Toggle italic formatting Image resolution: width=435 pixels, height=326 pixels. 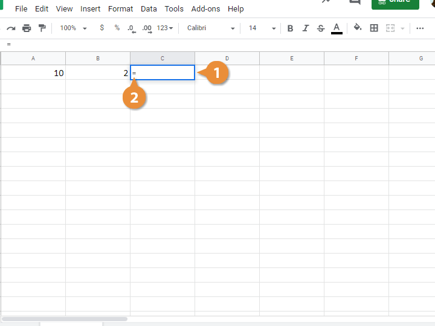305,28
